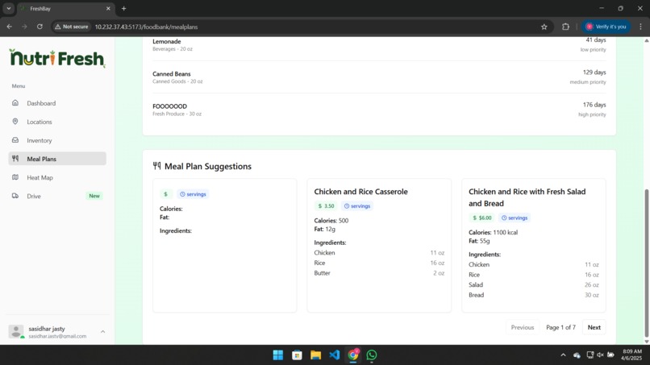Select Meal Plans menu item
This screenshot has height=365, width=650.
click(x=57, y=159)
